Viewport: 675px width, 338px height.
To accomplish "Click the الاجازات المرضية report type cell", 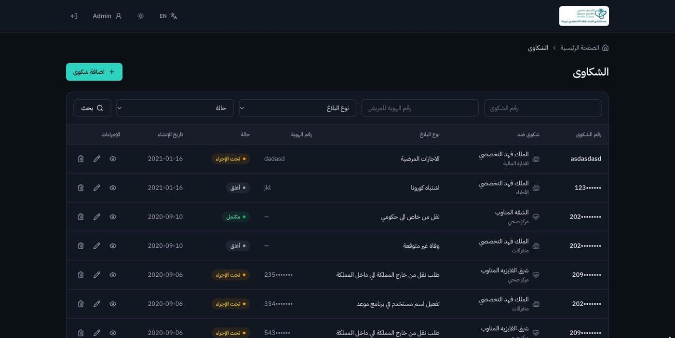I will [x=420, y=159].
